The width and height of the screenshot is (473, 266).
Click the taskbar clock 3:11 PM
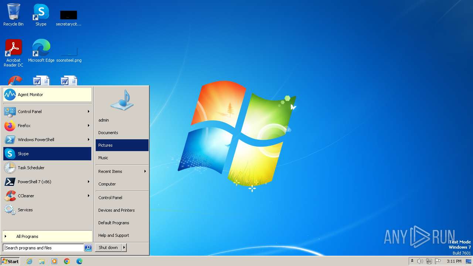(x=454, y=261)
